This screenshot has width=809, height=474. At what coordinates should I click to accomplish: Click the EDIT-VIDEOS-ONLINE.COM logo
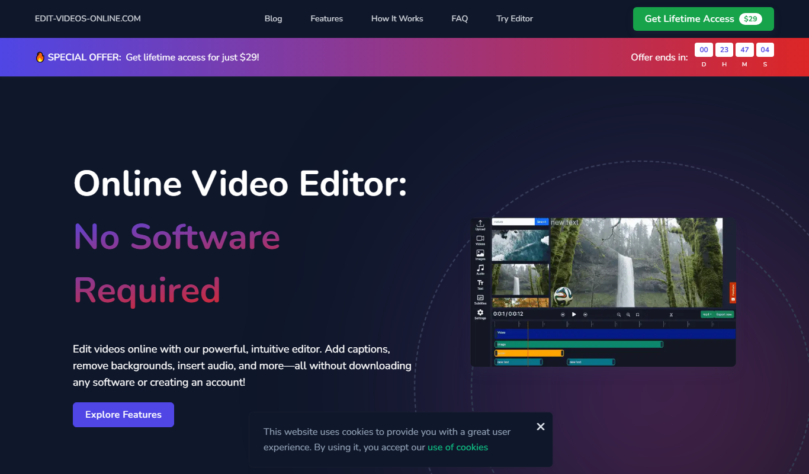pyautogui.click(x=88, y=19)
